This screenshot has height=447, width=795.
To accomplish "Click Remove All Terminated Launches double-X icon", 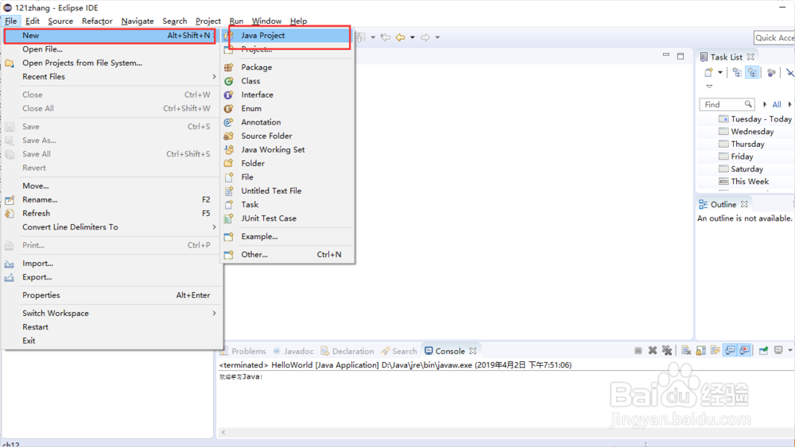I will pos(667,350).
